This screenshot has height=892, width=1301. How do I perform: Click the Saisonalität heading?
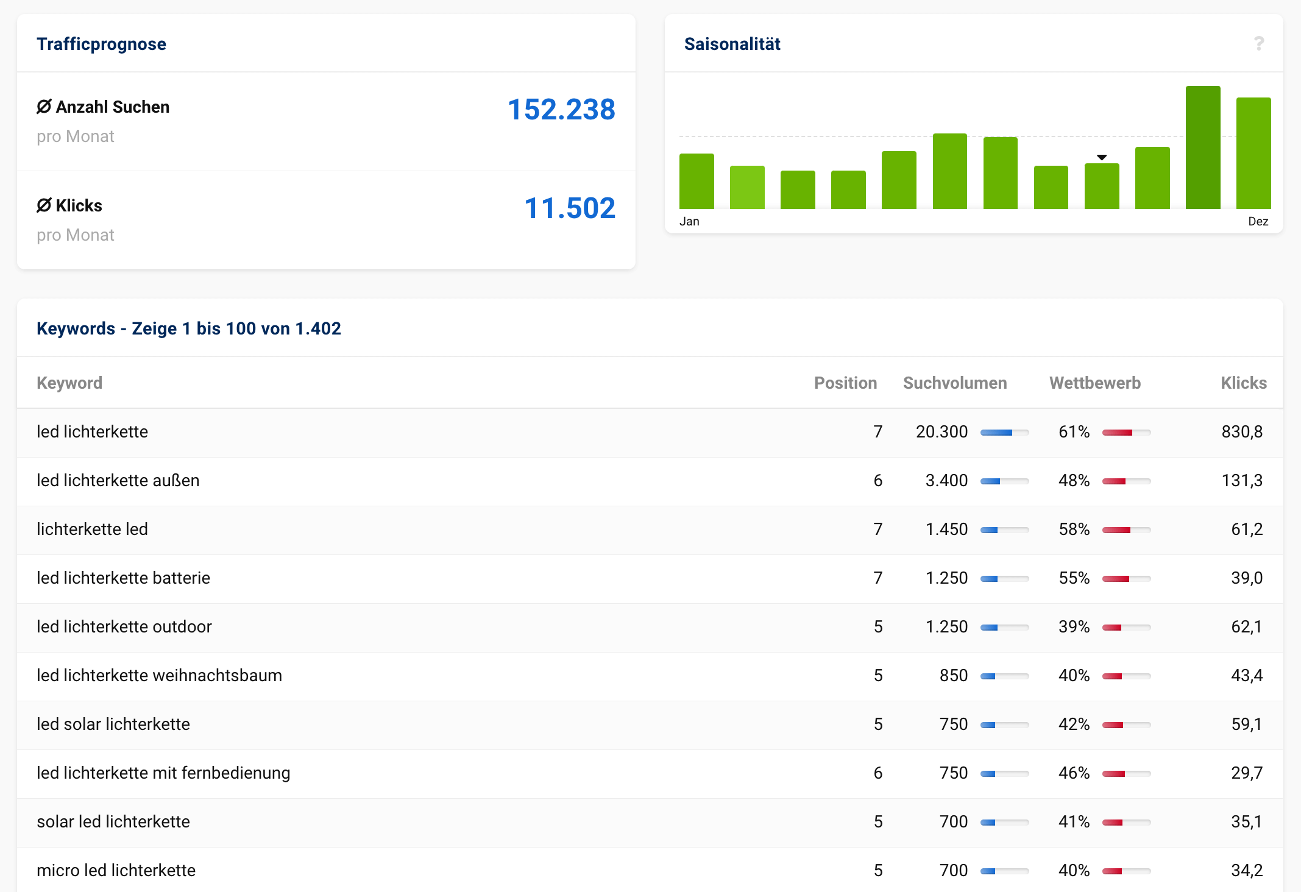pos(732,44)
